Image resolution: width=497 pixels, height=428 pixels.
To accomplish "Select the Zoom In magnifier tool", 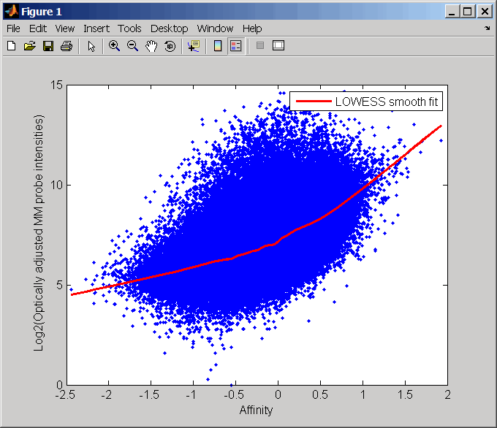I will pyautogui.click(x=114, y=46).
